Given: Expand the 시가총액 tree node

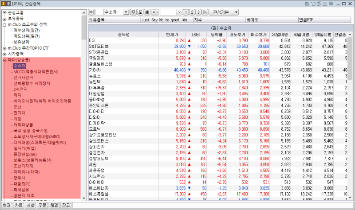Looking at the screenshot, I should click(4, 54).
